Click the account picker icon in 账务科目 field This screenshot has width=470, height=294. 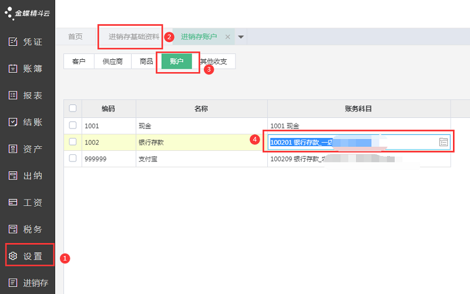(444, 142)
